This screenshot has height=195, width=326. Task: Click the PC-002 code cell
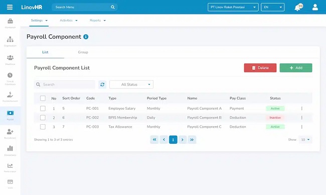pyautogui.click(x=92, y=118)
